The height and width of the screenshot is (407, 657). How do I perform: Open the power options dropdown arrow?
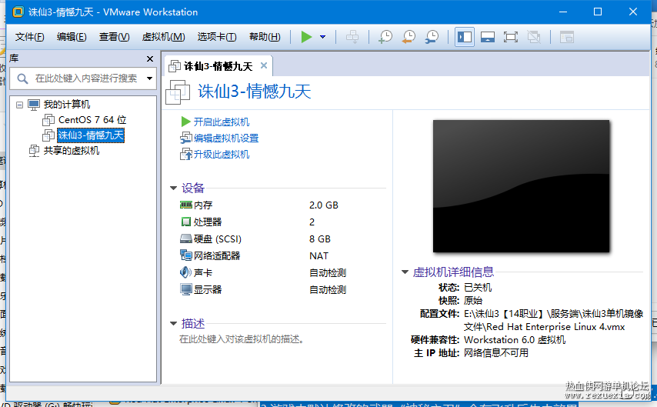tap(322, 37)
